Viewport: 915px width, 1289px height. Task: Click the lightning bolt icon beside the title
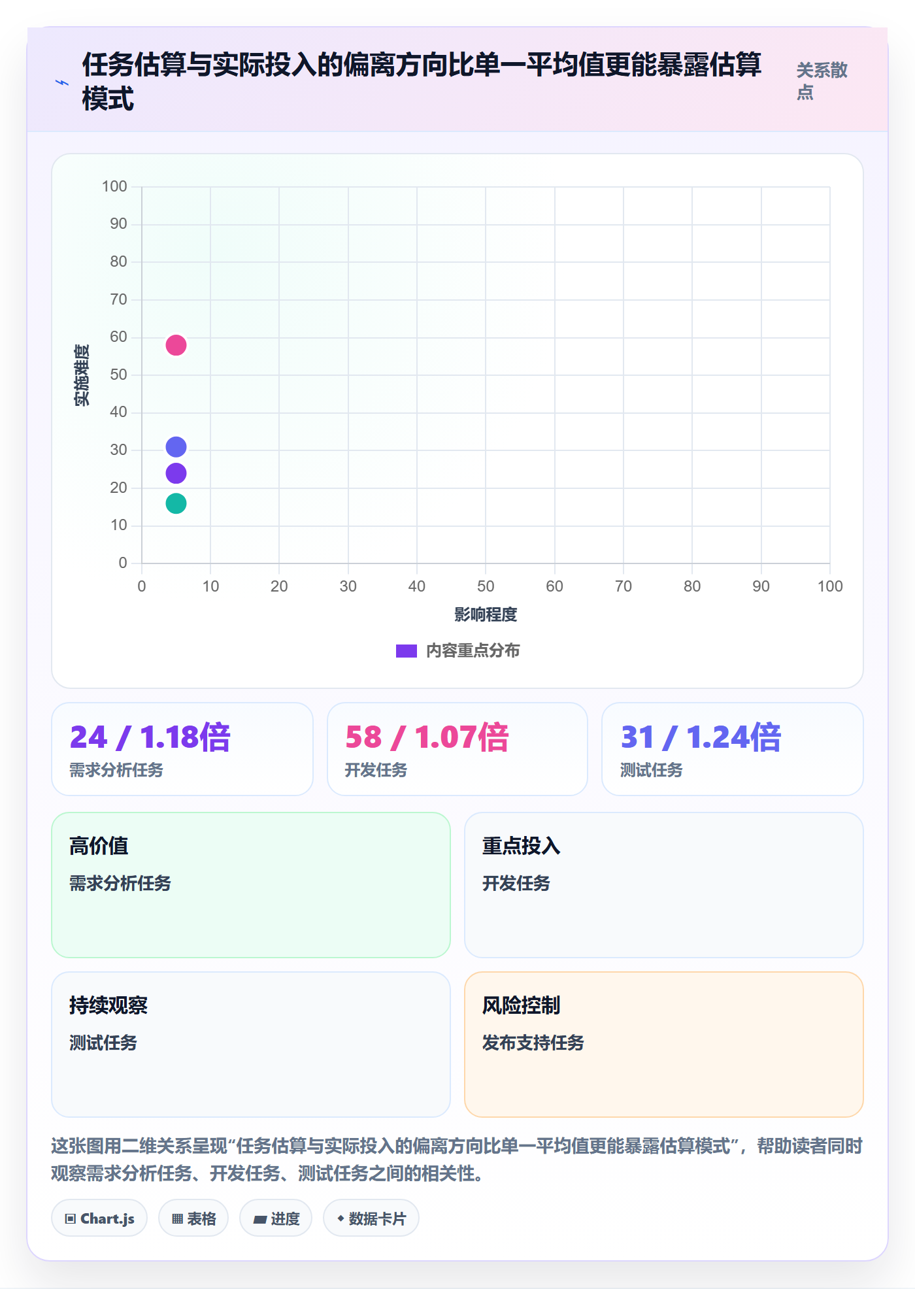coord(62,83)
